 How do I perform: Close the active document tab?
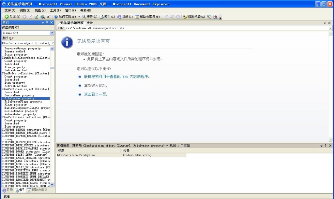(x=329, y=23)
